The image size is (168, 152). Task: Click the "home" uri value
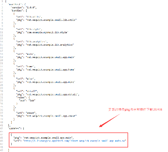click(30, 66)
